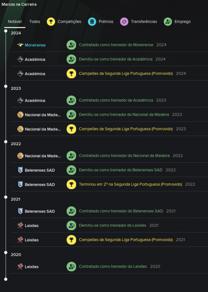Click job icon for Contratado Nacional da Madeira

point(72,156)
